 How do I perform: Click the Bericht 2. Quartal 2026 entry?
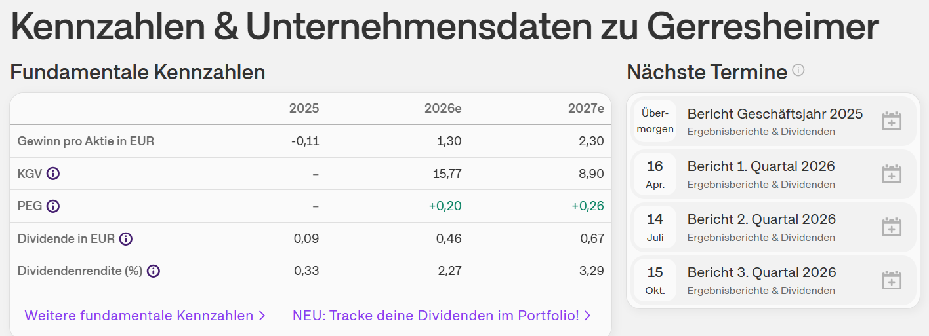(761, 219)
